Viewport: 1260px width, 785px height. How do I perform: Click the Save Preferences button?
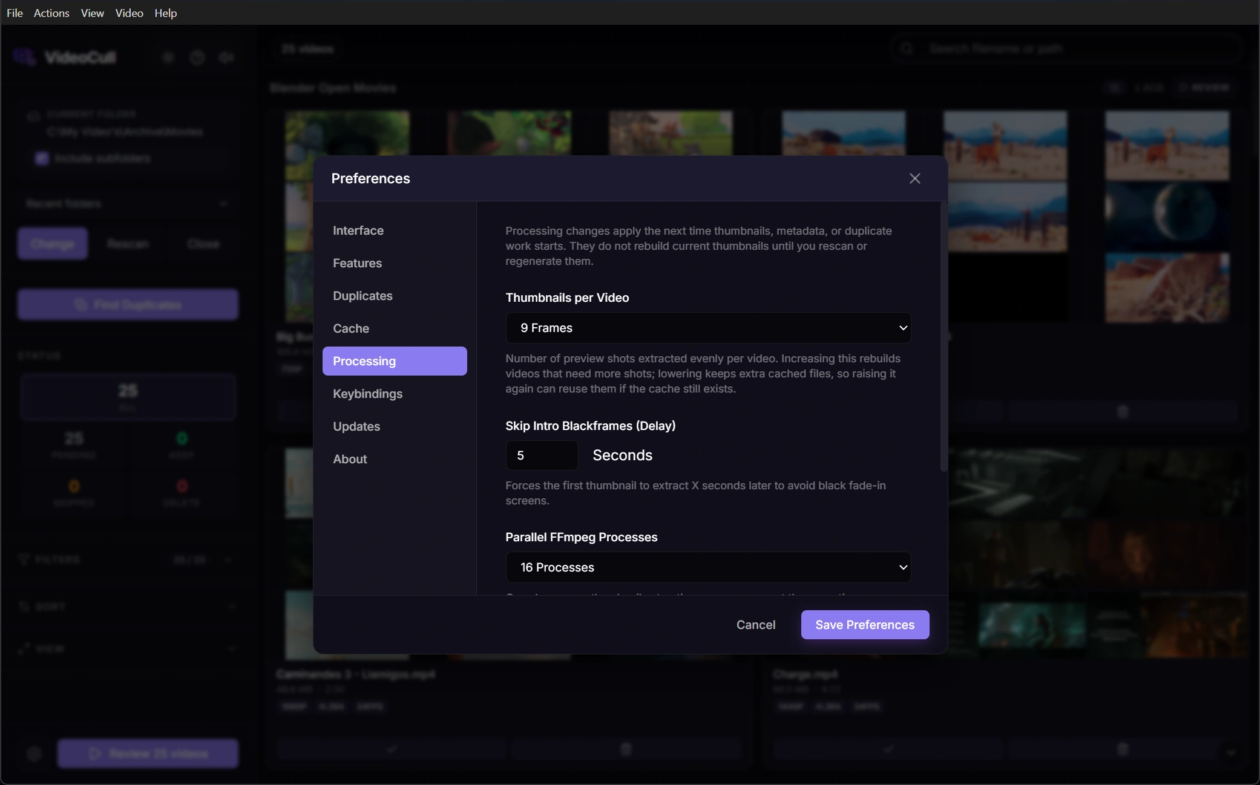[865, 625]
